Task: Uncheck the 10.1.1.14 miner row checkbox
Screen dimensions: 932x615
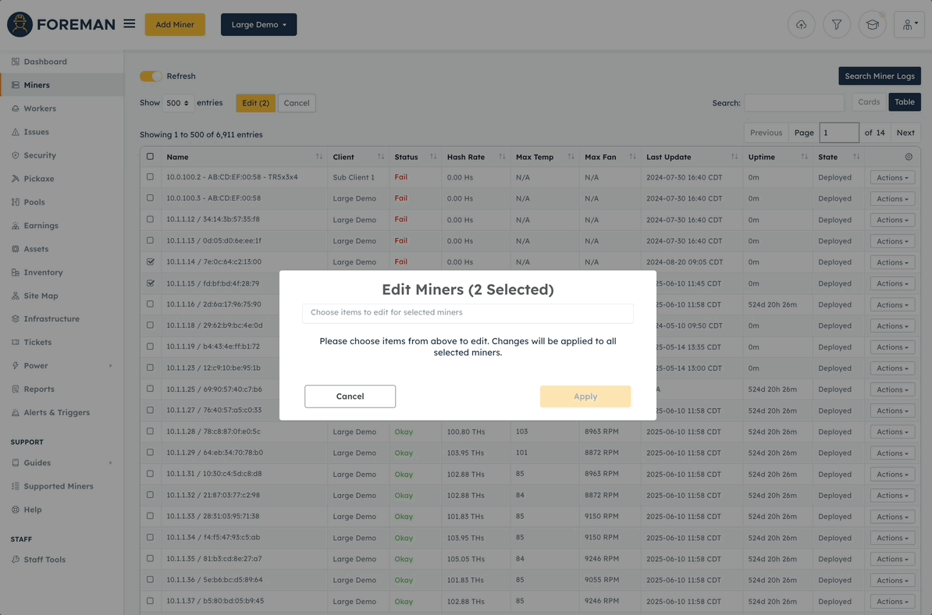Action: click(151, 261)
